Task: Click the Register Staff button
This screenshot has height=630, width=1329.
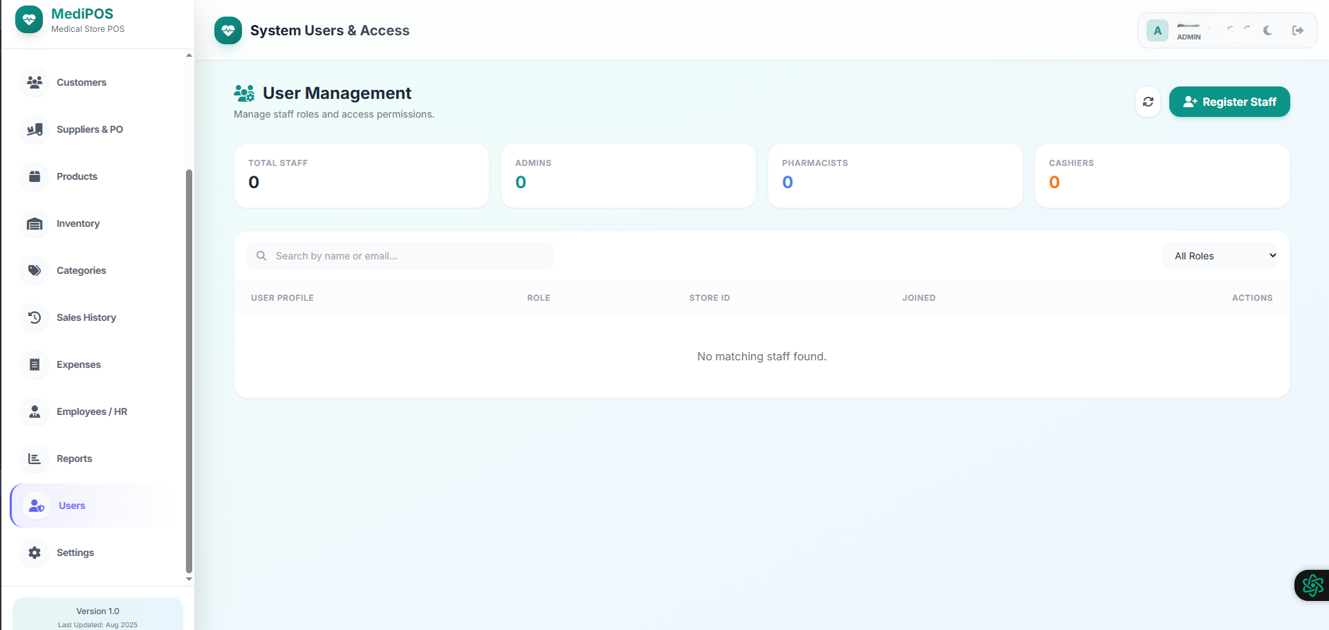Action: coord(1229,102)
